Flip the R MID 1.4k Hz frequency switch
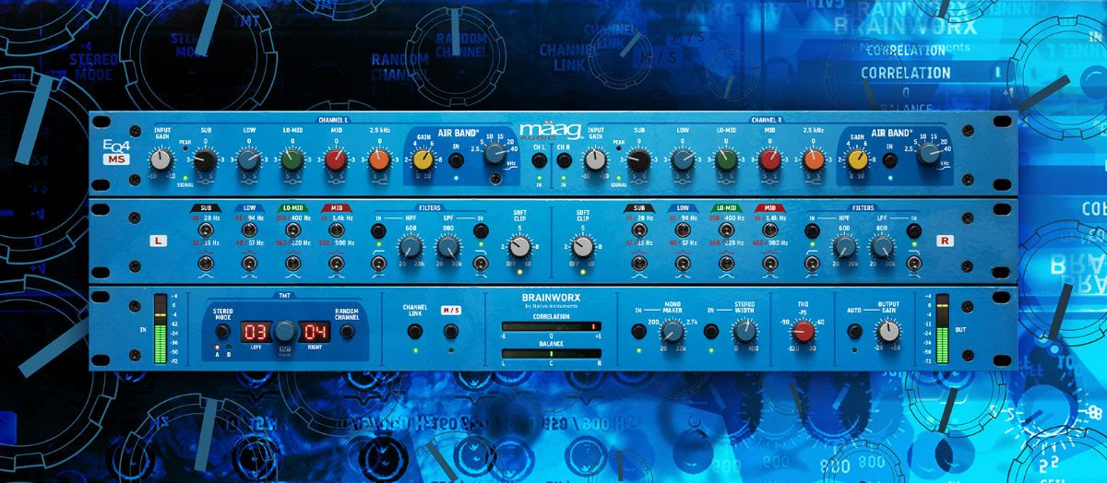This screenshot has width=1107, height=483. (770, 230)
